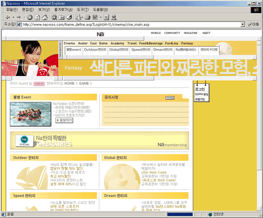Click the browser Back arrow button

[8, 17]
